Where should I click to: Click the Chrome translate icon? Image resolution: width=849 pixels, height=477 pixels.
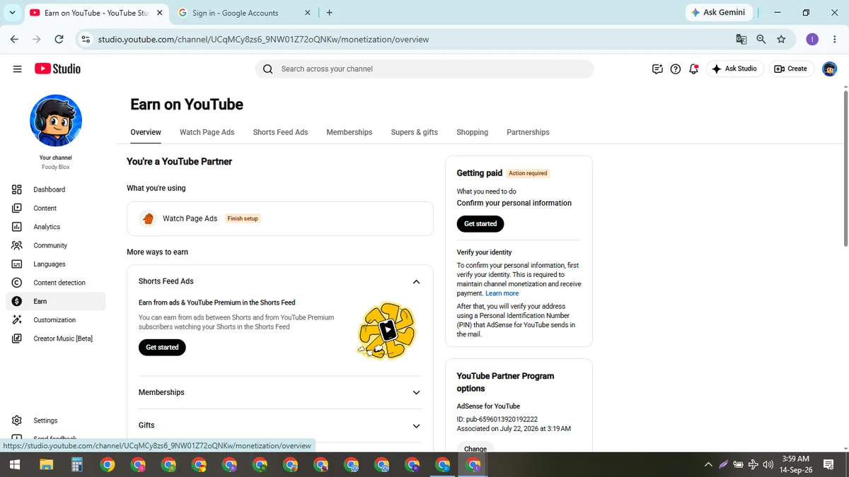tap(741, 40)
